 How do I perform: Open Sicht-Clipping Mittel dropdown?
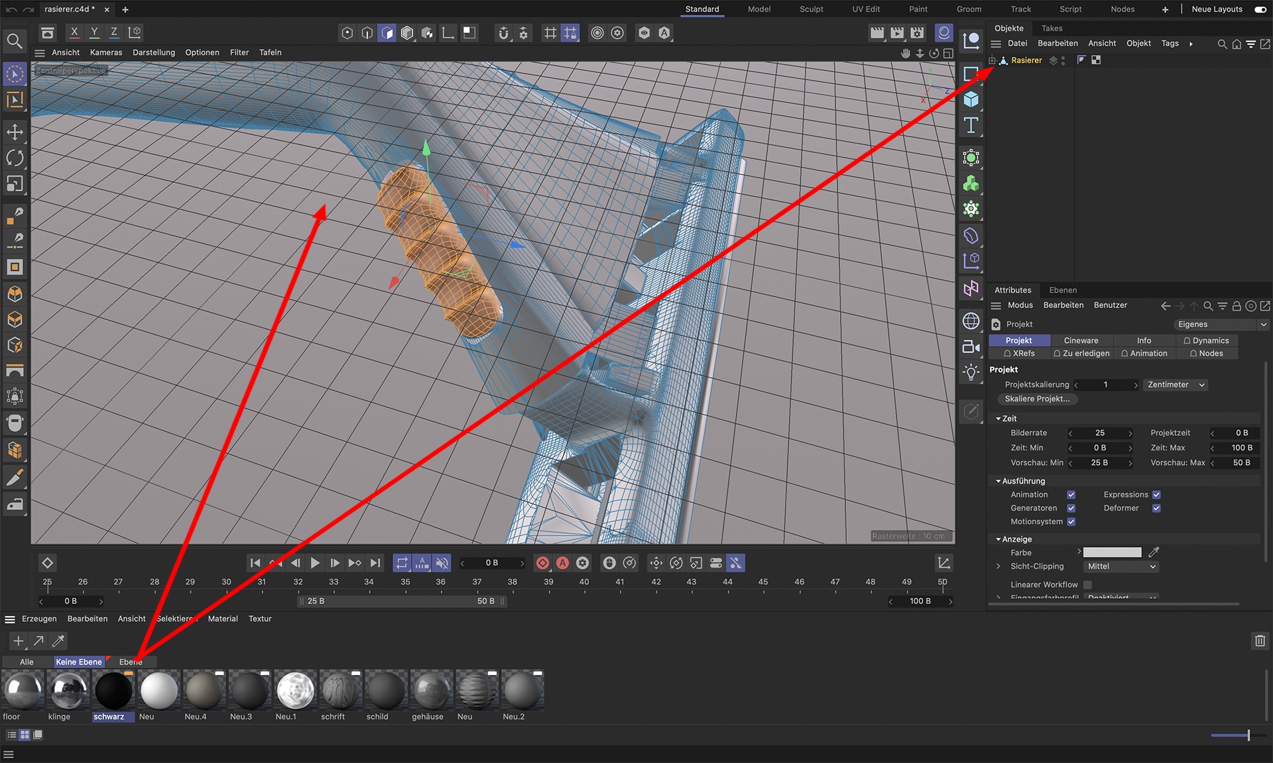pyautogui.click(x=1121, y=566)
